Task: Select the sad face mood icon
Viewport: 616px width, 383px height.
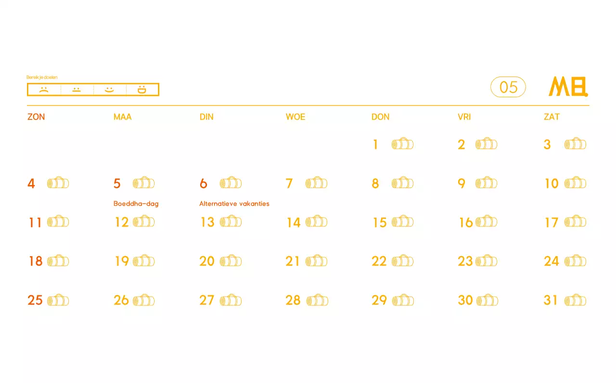Action: (x=44, y=90)
